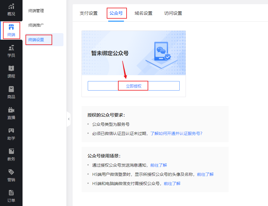Switch to the 公众号 tab
The width and height of the screenshot is (268, 206).
coord(116,13)
